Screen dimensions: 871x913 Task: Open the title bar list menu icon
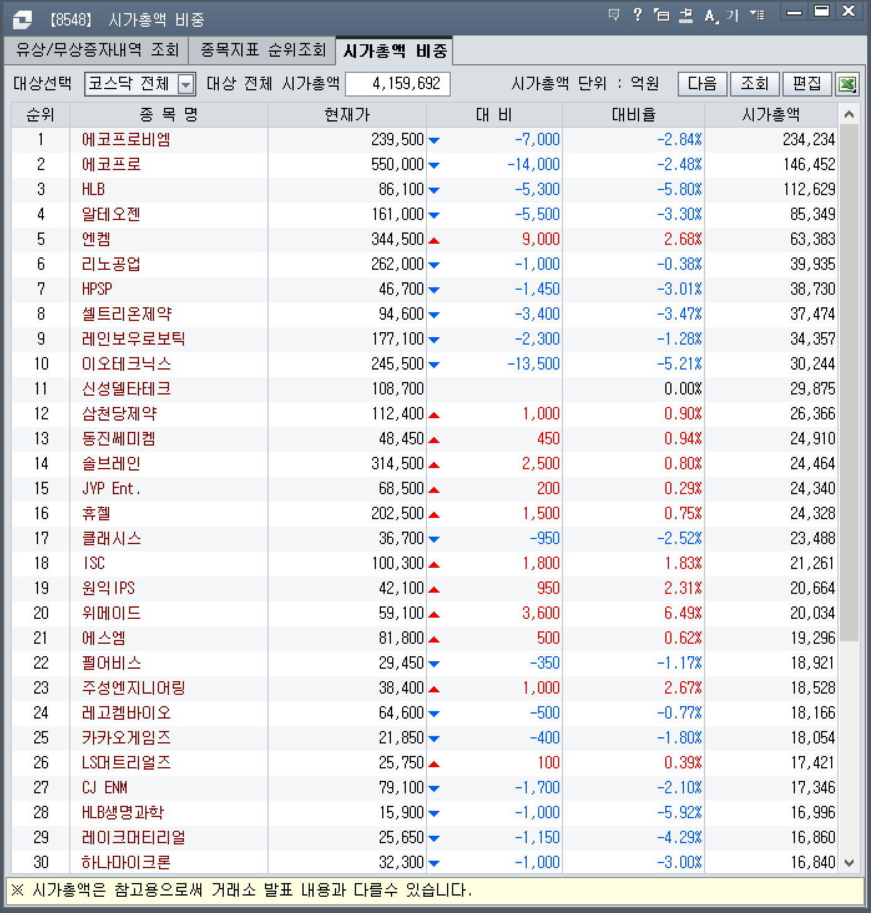pyautogui.click(x=757, y=14)
